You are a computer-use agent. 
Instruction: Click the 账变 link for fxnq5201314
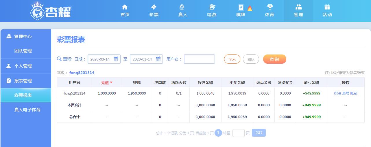pyautogui.click(x=354, y=93)
